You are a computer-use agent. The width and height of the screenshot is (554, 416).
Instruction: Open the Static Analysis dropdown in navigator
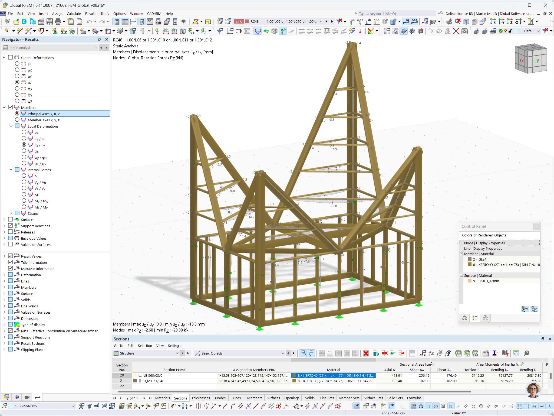pos(96,48)
